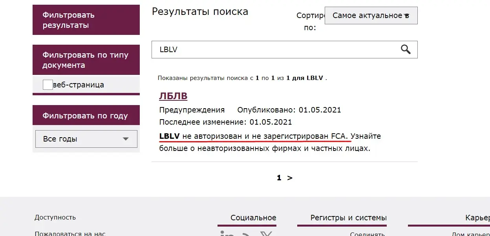Open the Пожаловаться на нас footer link
Screen dimensions: 490x236
click(70, 234)
